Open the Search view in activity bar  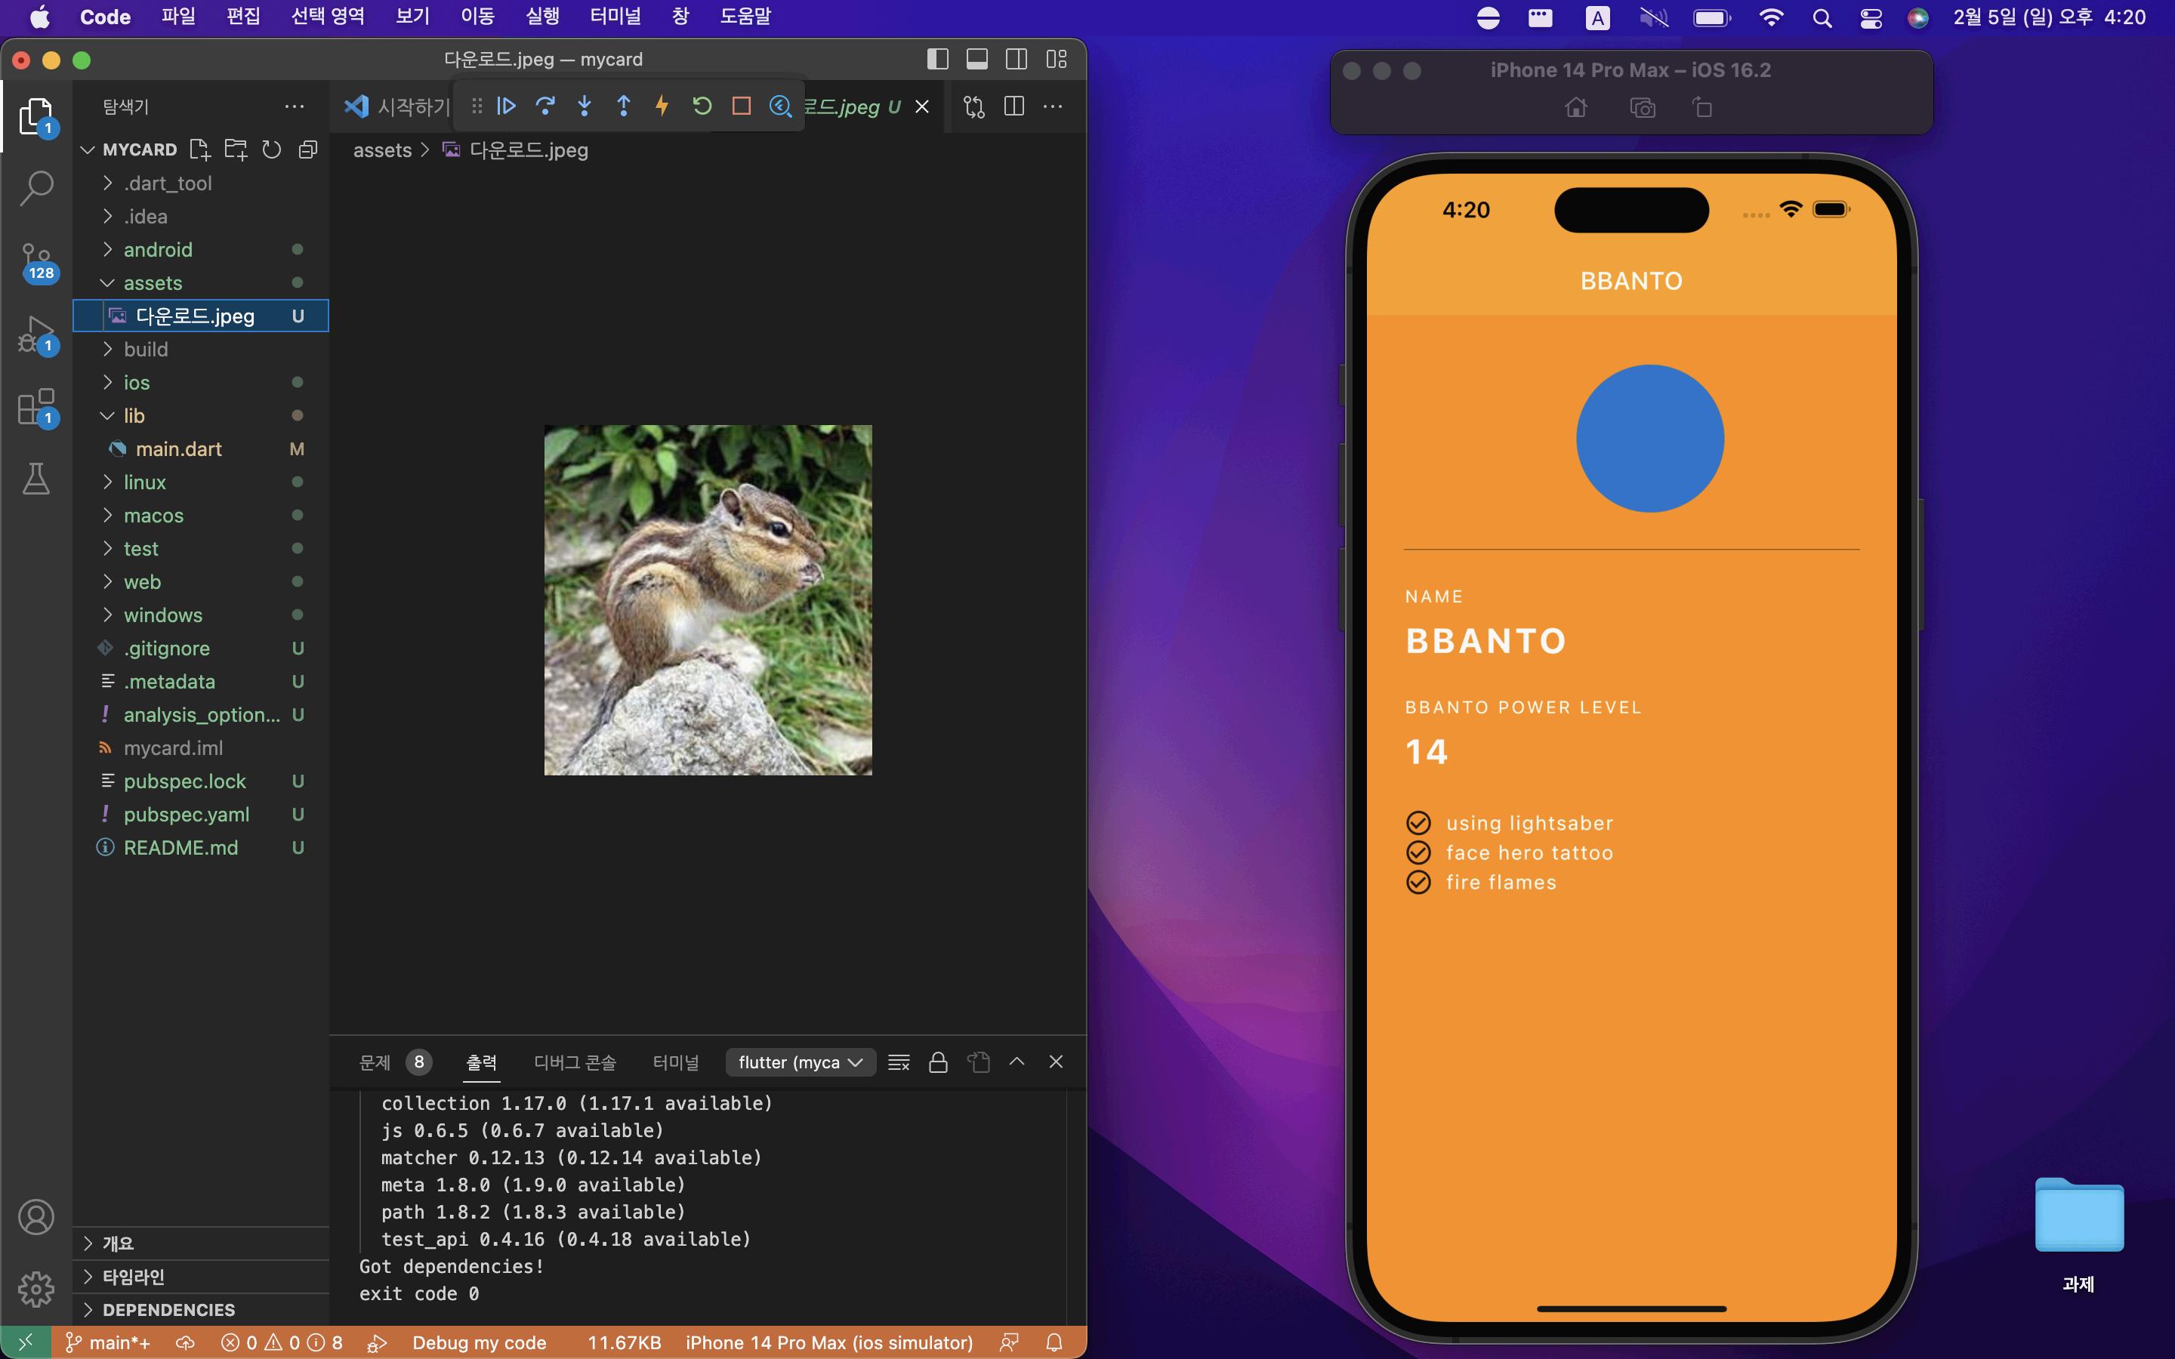click(x=36, y=189)
